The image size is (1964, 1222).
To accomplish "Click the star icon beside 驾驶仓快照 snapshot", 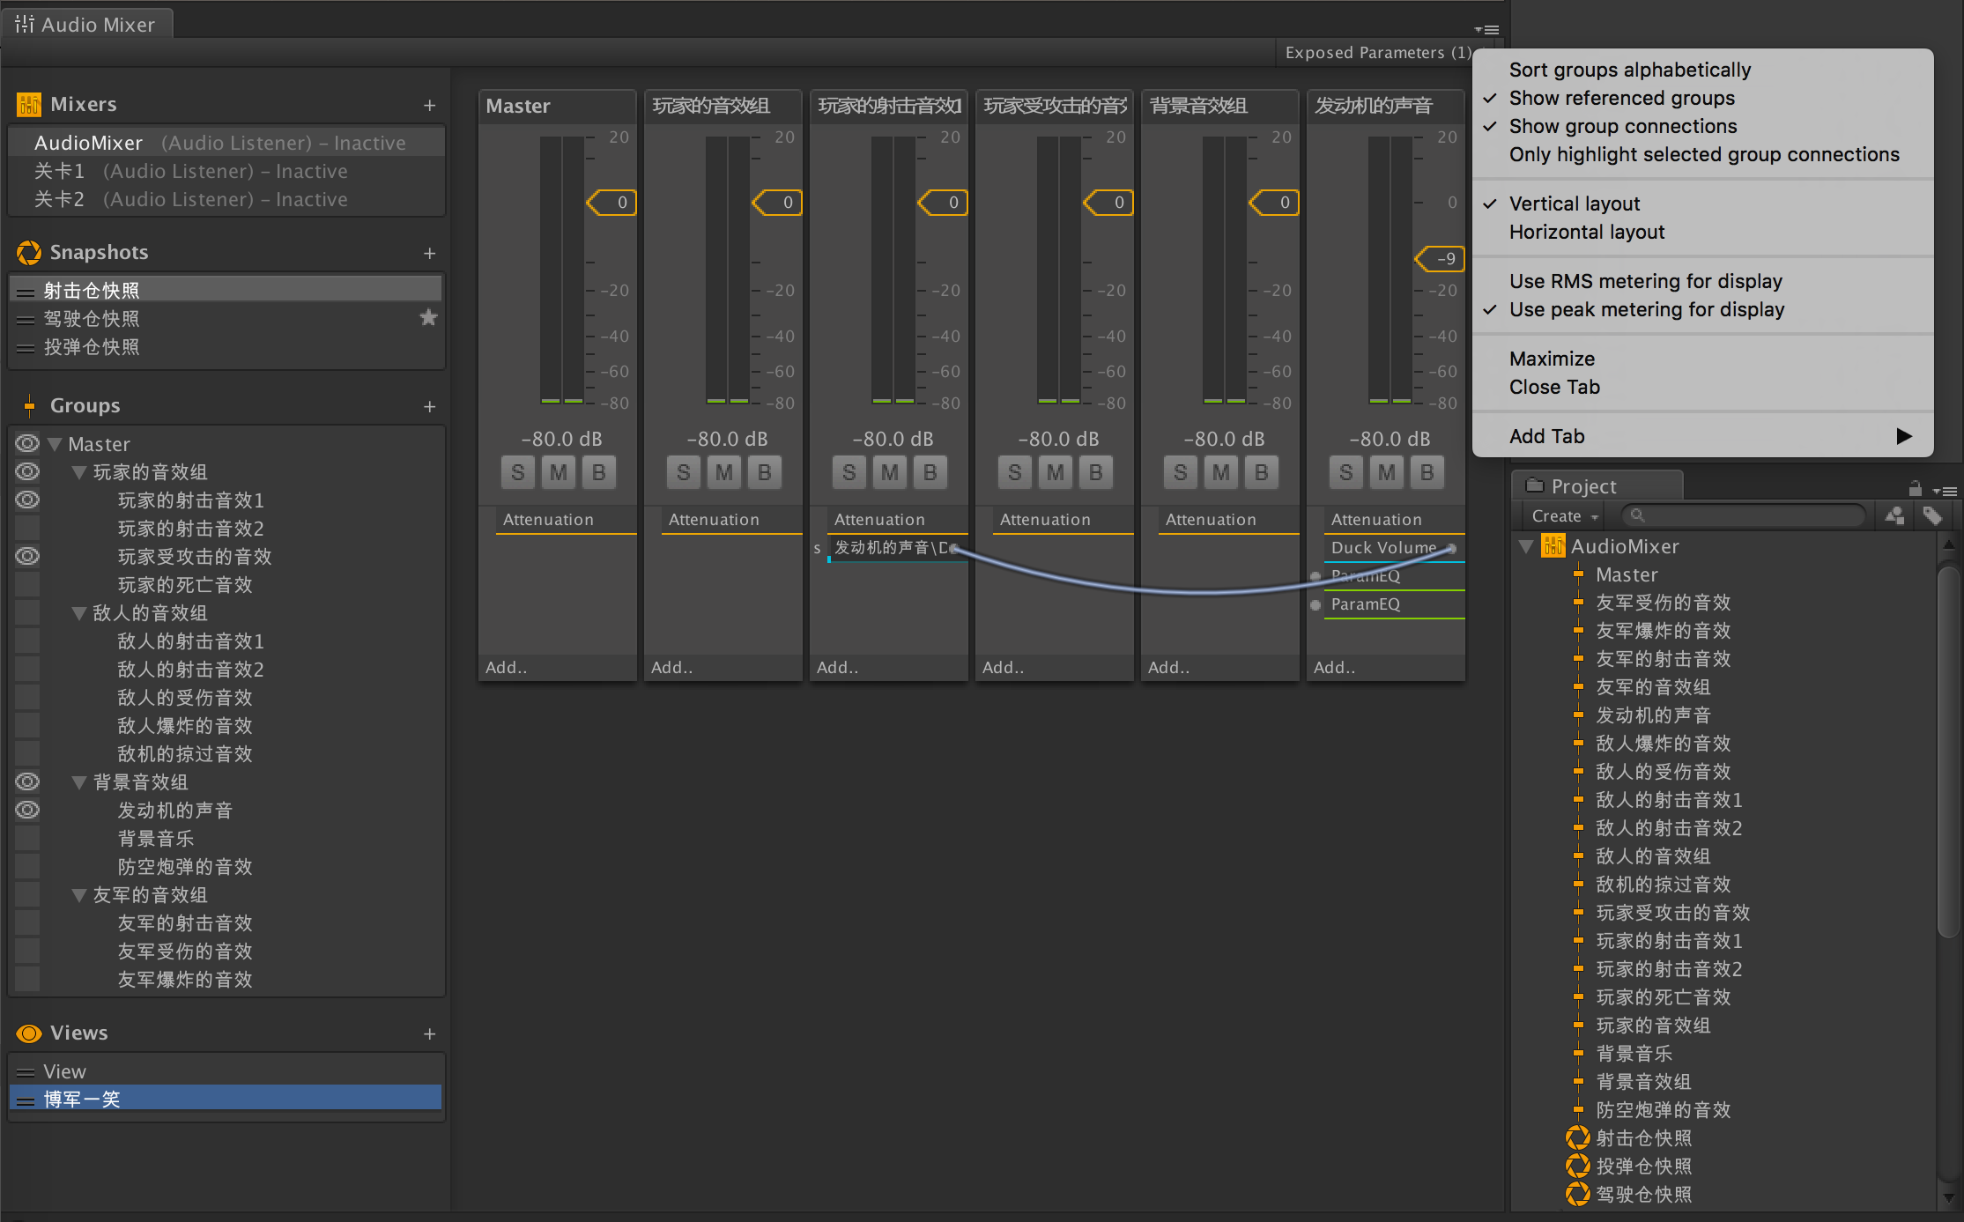I will (428, 318).
